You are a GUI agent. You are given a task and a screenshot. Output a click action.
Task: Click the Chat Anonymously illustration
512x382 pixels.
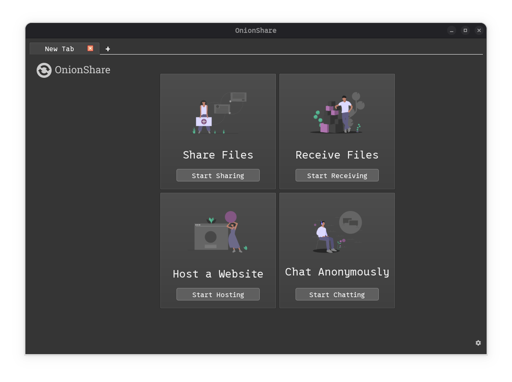click(337, 231)
